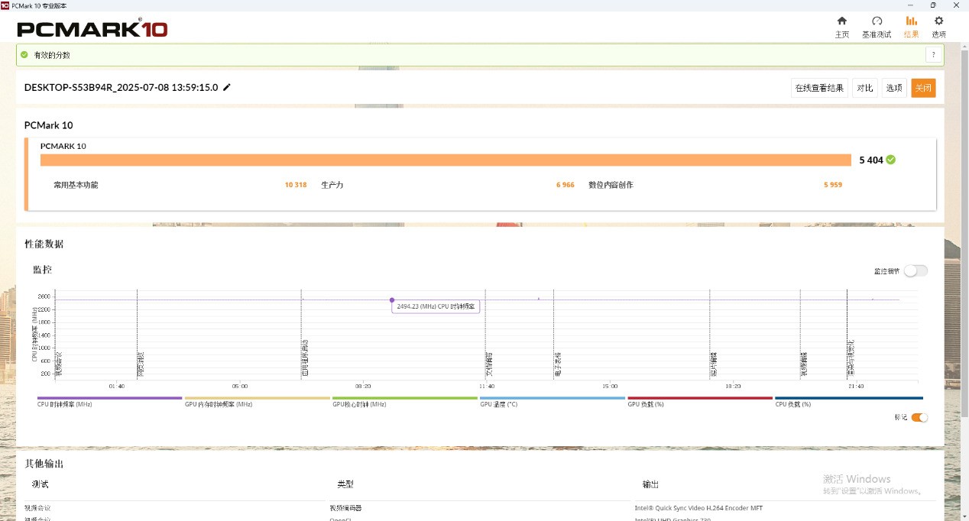Viewport: 969px width, 521px height.
Task: Click the green check beside score 5 404
Action: [891, 160]
